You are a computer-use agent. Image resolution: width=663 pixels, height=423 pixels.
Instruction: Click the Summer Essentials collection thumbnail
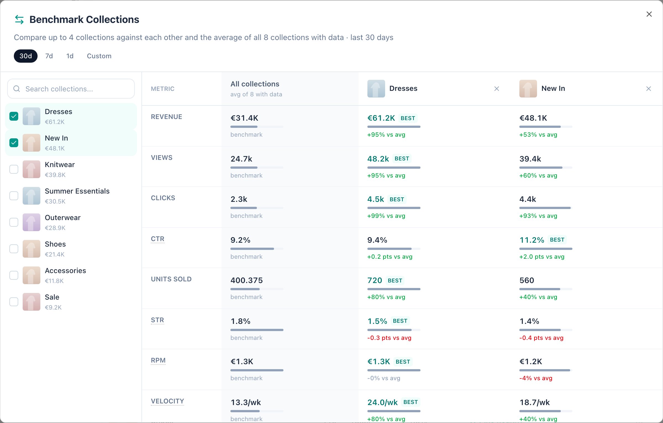pos(31,196)
